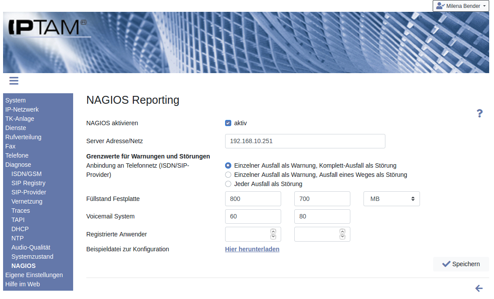Open the TK-Anlage menu item
This screenshot has width=494, height=299.
[20, 119]
